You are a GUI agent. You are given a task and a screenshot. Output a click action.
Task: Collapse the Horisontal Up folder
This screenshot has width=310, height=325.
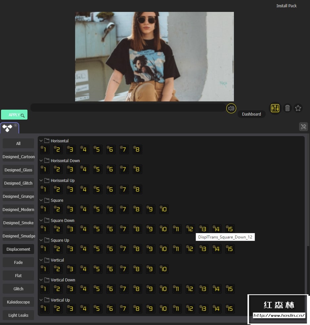tap(41, 181)
